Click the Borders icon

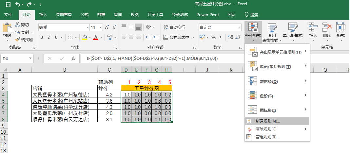point(70,37)
